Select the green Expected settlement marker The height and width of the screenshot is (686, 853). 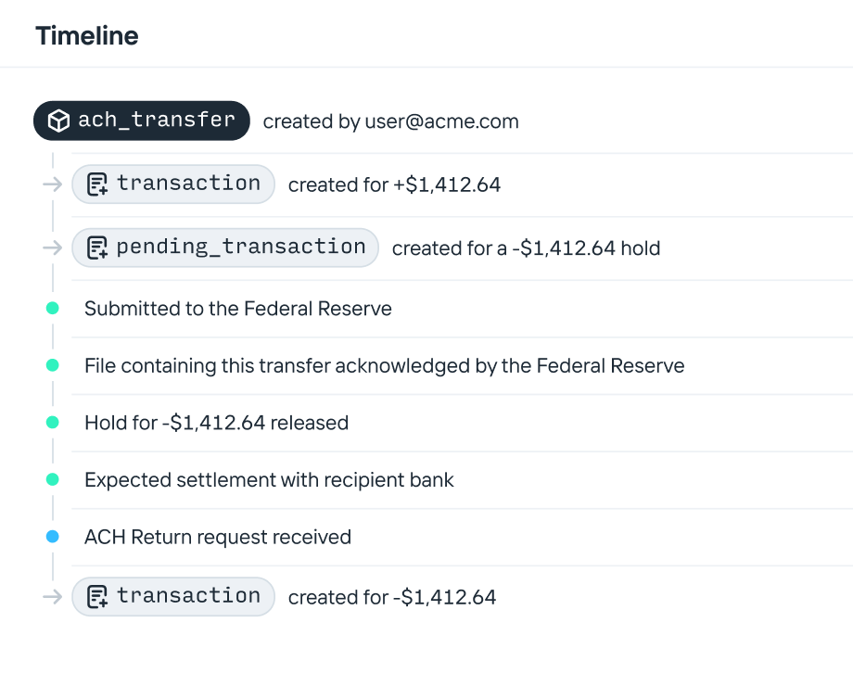click(53, 479)
